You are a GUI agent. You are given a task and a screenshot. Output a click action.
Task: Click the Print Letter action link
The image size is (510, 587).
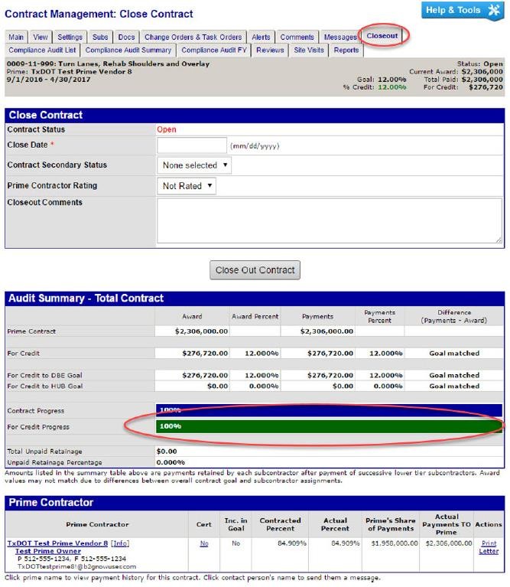click(488, 546)
